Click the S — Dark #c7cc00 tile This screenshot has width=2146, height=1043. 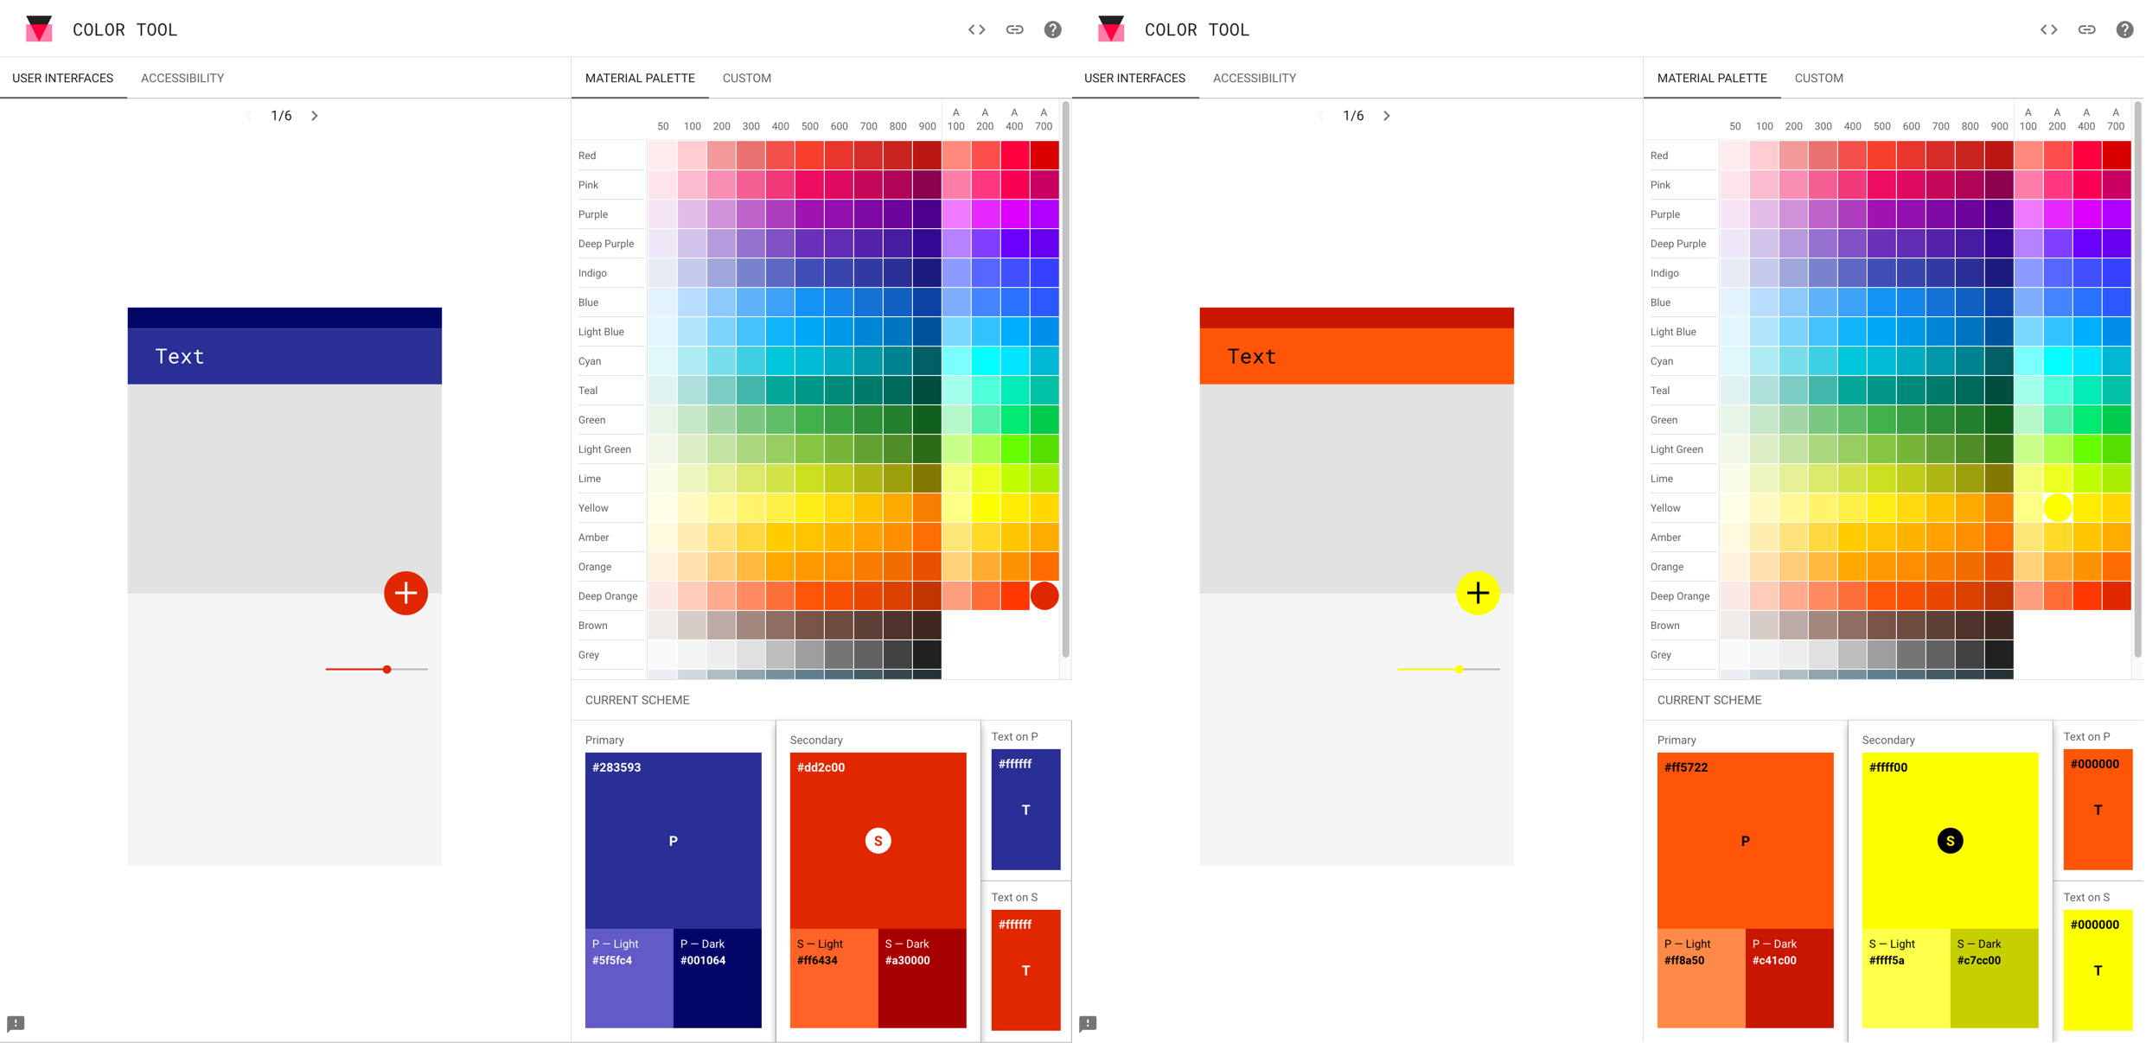pos(1995,978)
